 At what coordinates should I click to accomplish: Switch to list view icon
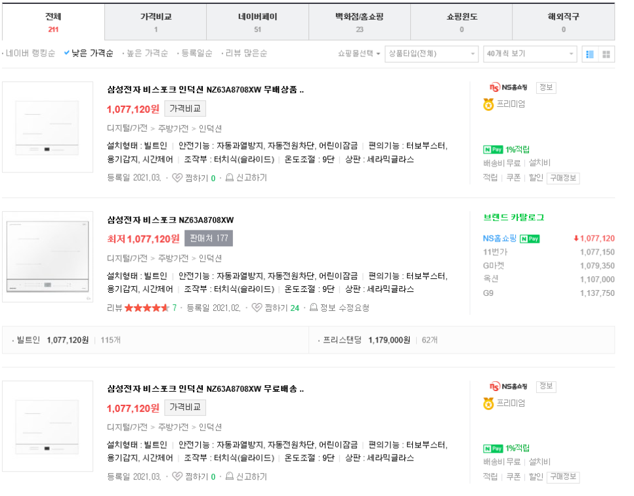click(590, 54)
